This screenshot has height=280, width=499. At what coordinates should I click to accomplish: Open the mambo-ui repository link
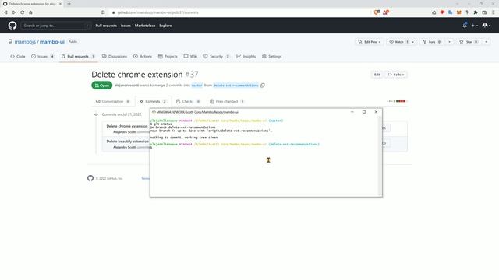pyautogui.click(x=52, y=41)
